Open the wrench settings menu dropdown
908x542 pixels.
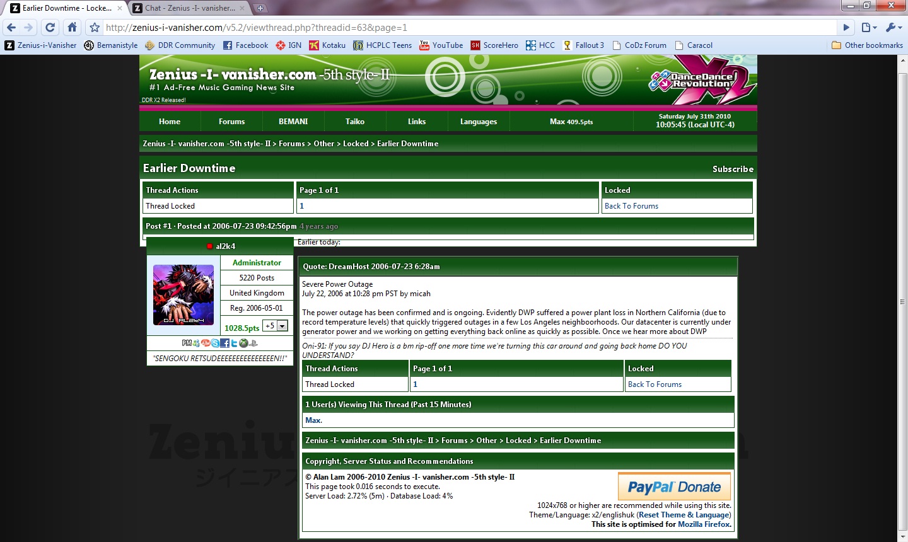point(894,27)
